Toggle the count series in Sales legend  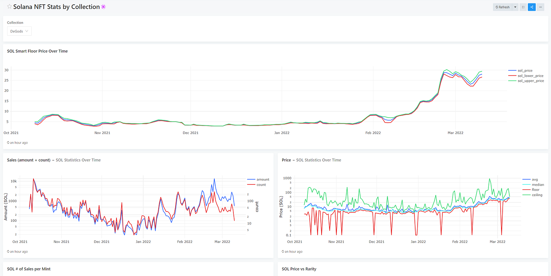pos(256,184)
